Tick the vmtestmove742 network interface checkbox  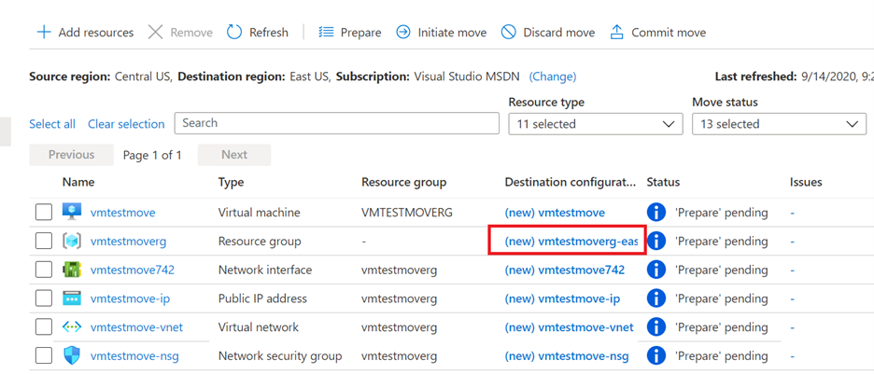(44, 270)
